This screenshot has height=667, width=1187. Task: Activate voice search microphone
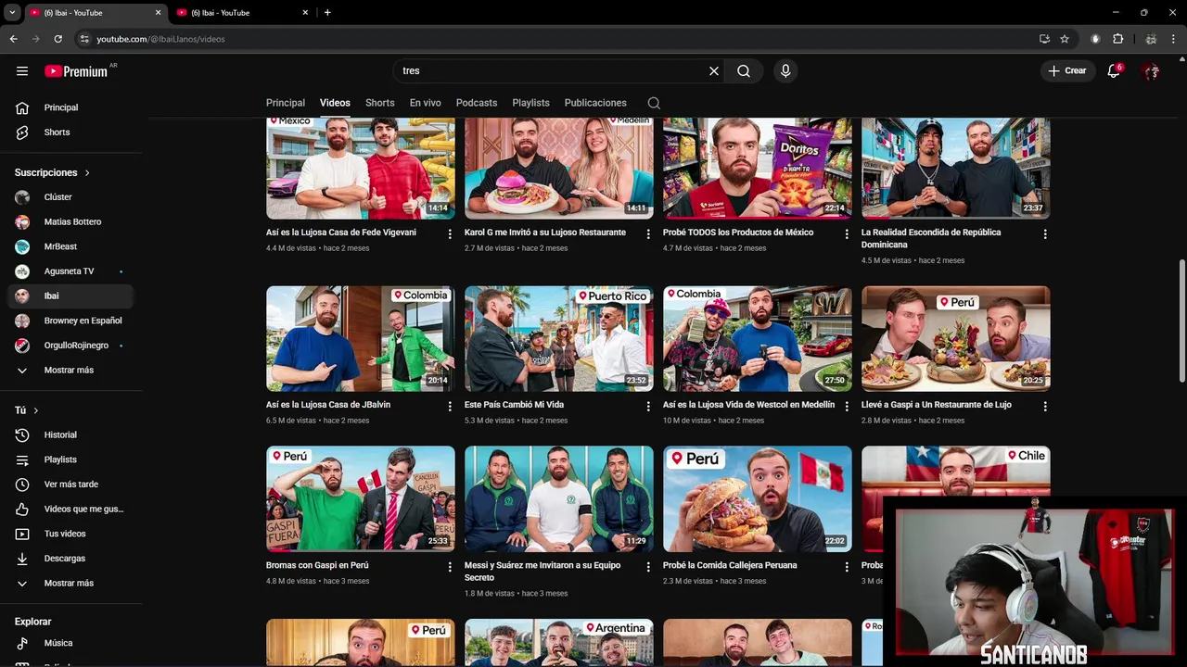coord(785,70)
